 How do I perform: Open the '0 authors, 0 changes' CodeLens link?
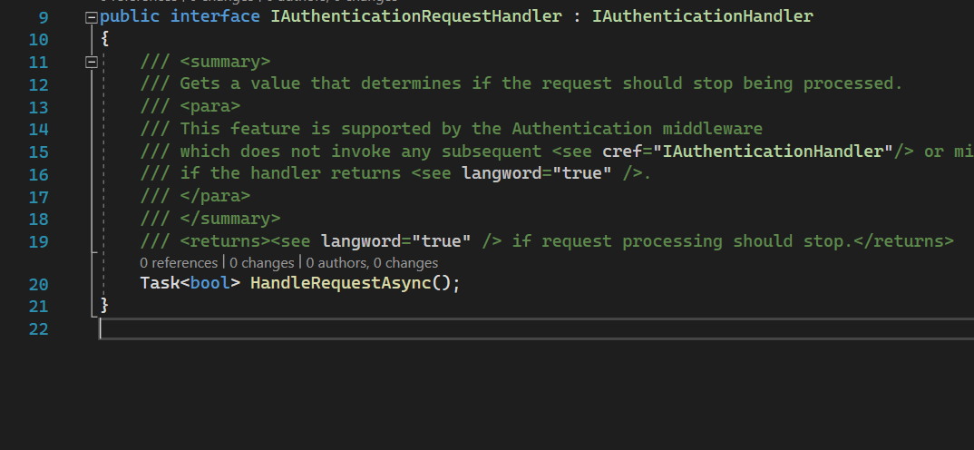coord(372,263)
